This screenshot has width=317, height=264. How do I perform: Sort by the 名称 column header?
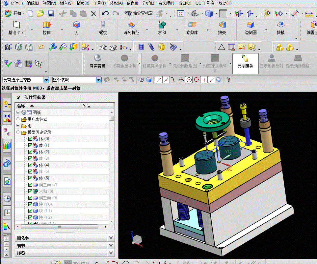[x=48, y=106]
